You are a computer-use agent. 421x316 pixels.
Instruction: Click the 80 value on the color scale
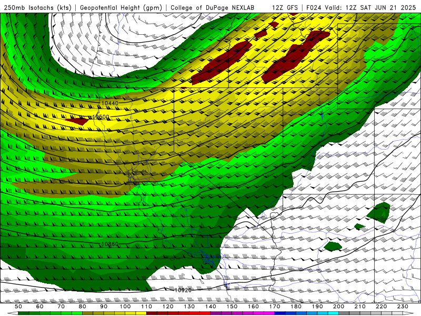[83, 307]
